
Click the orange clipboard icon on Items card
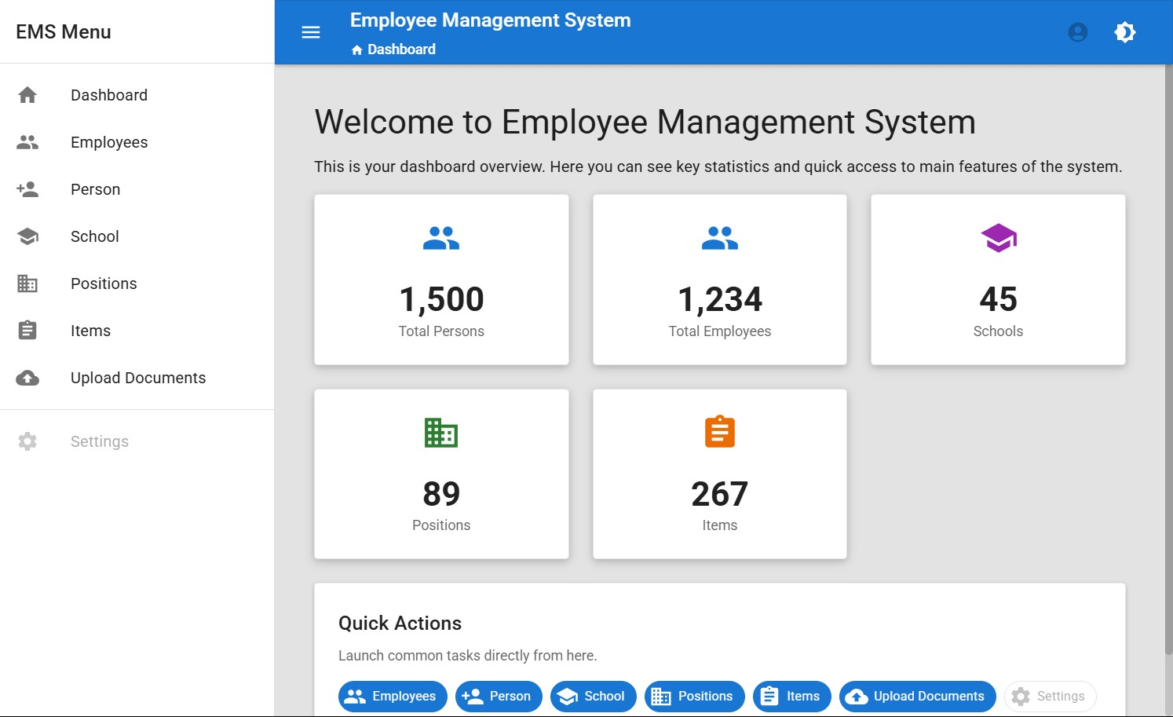coord(719,432)
